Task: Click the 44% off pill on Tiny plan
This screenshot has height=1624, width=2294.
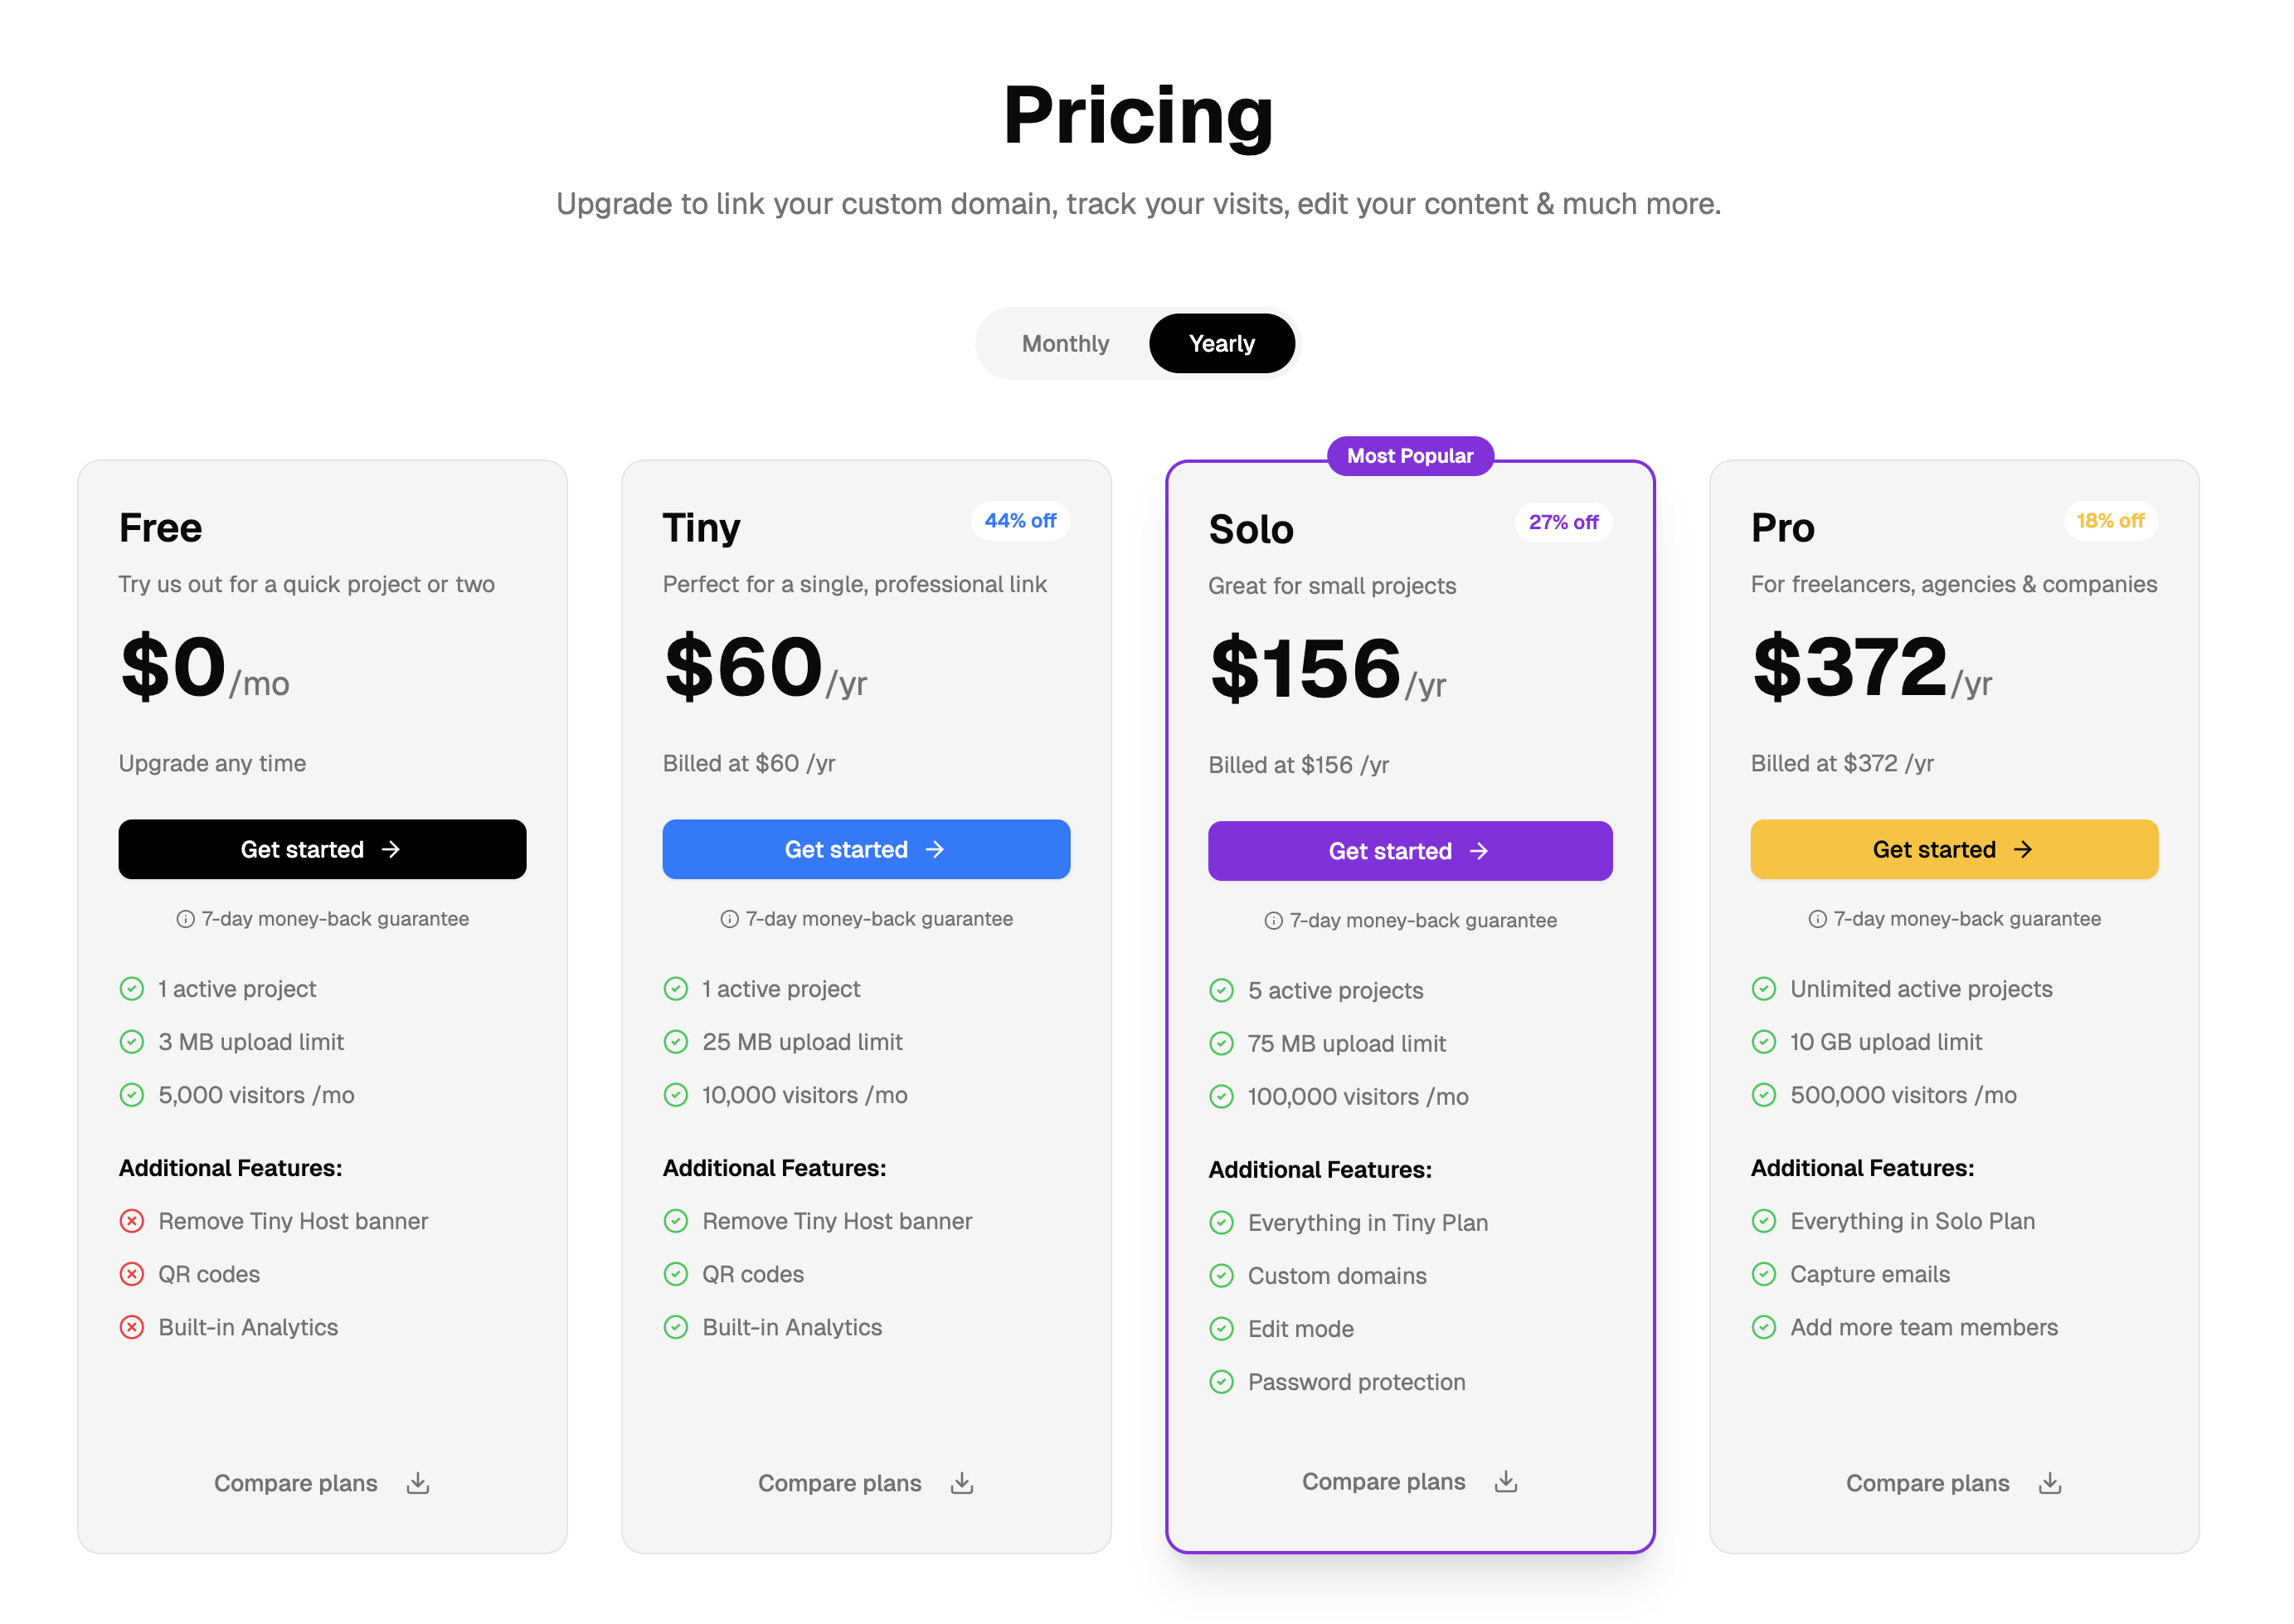Action: [x=1019, y=520]
